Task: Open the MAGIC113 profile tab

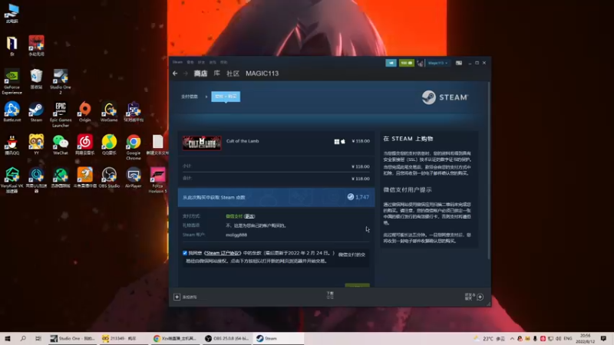Action: (262, 73)
